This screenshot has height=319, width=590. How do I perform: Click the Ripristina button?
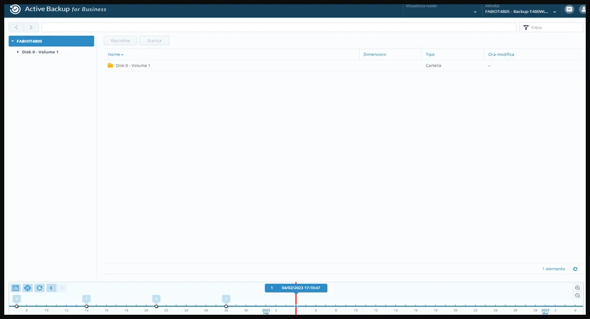click(120, 40)
